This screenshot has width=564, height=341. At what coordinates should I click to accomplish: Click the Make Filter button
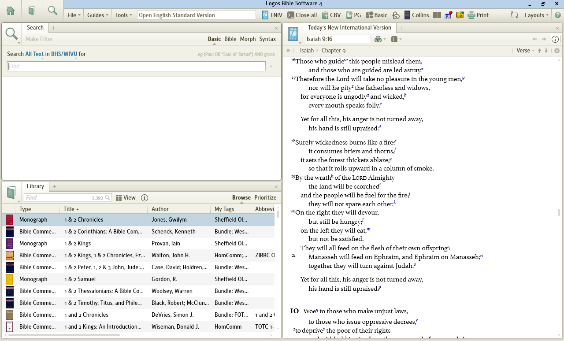coord(39,39)
